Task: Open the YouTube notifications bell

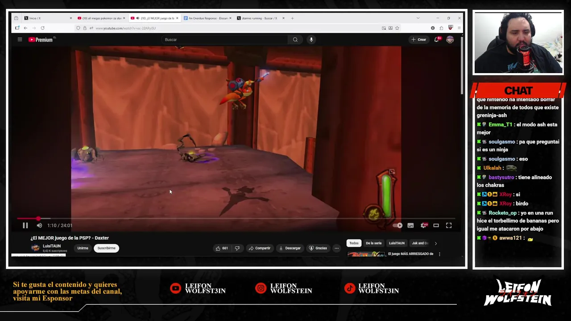Action: [437, 40]
